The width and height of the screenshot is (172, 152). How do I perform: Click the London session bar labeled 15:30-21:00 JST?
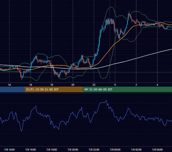pyautogui.click(x=54, y=89)
